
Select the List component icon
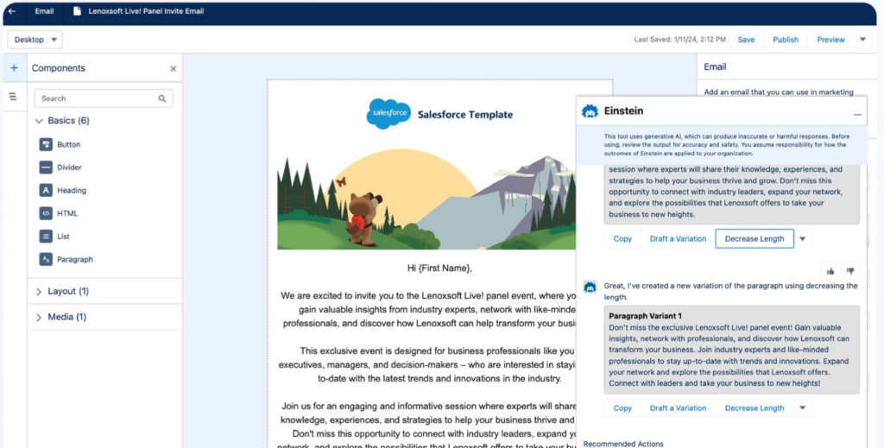point(46,237)
